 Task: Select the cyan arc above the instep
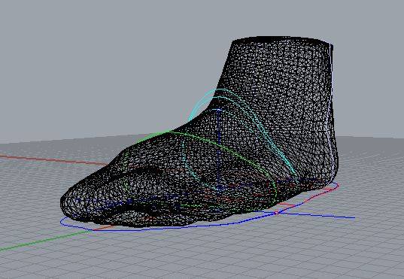pos(204,103)
